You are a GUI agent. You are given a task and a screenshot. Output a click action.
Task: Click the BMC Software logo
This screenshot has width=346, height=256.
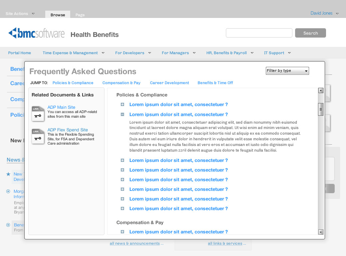pos(37,33)
